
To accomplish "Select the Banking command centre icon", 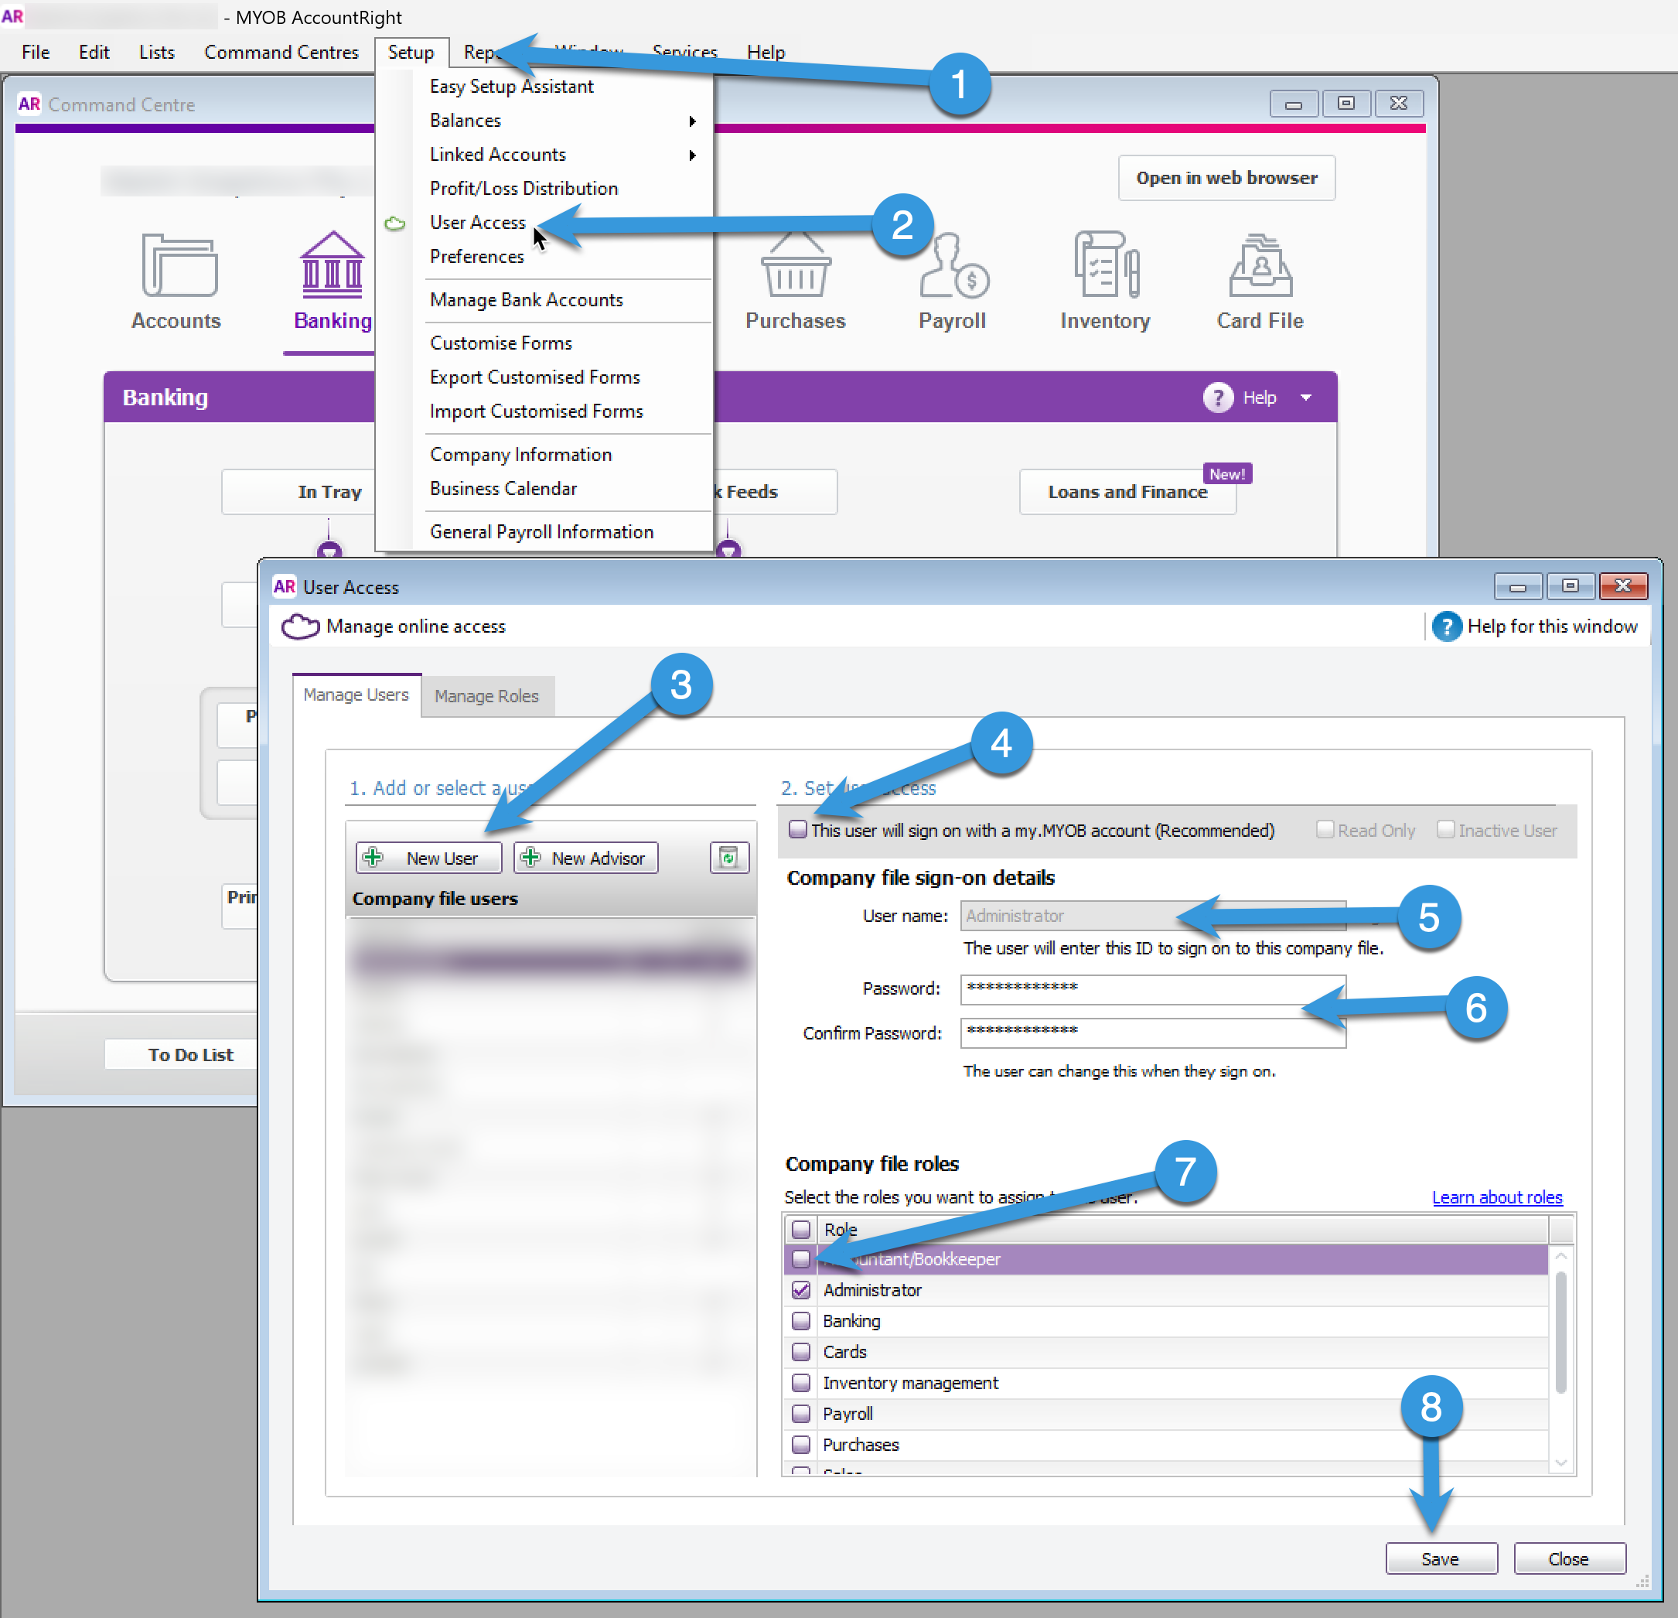I will (333, 265).
